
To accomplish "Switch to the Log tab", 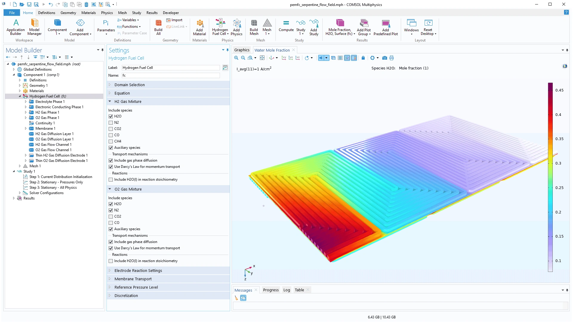I will coord(286,290).
